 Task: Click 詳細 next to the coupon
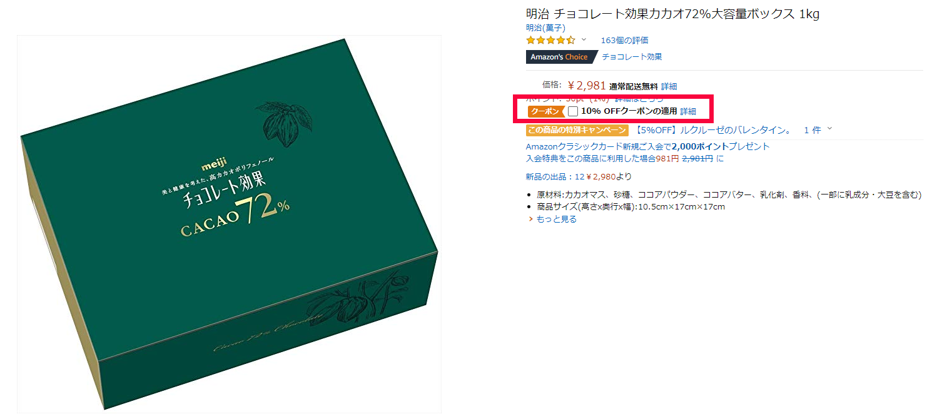pos(688,111)
